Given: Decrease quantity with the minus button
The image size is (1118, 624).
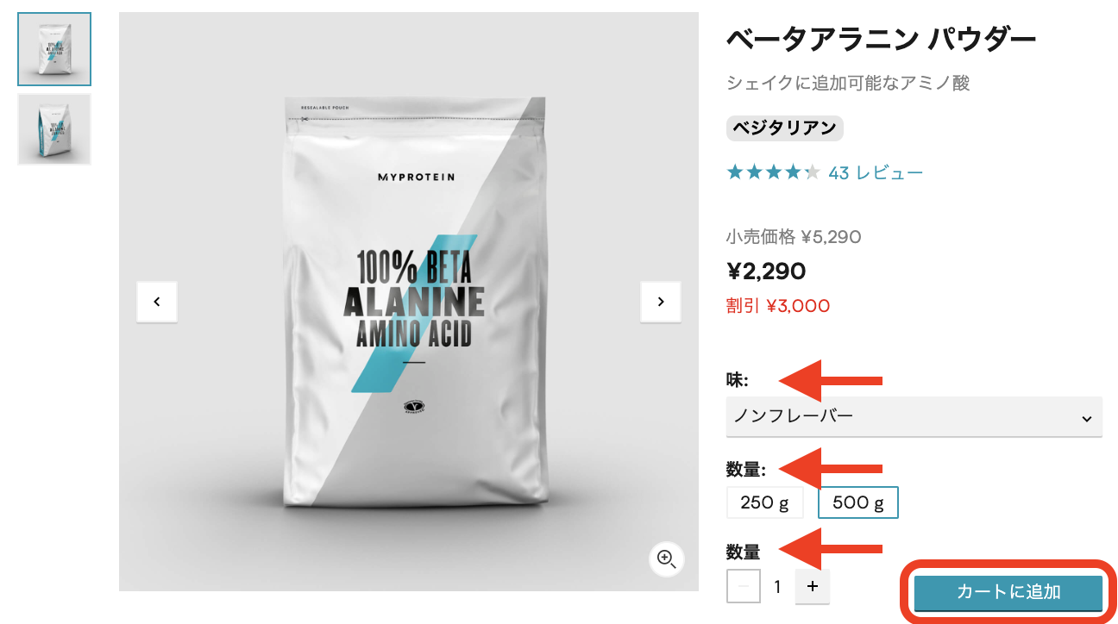Looking at the screenshot, I should [x=744, y=587].
